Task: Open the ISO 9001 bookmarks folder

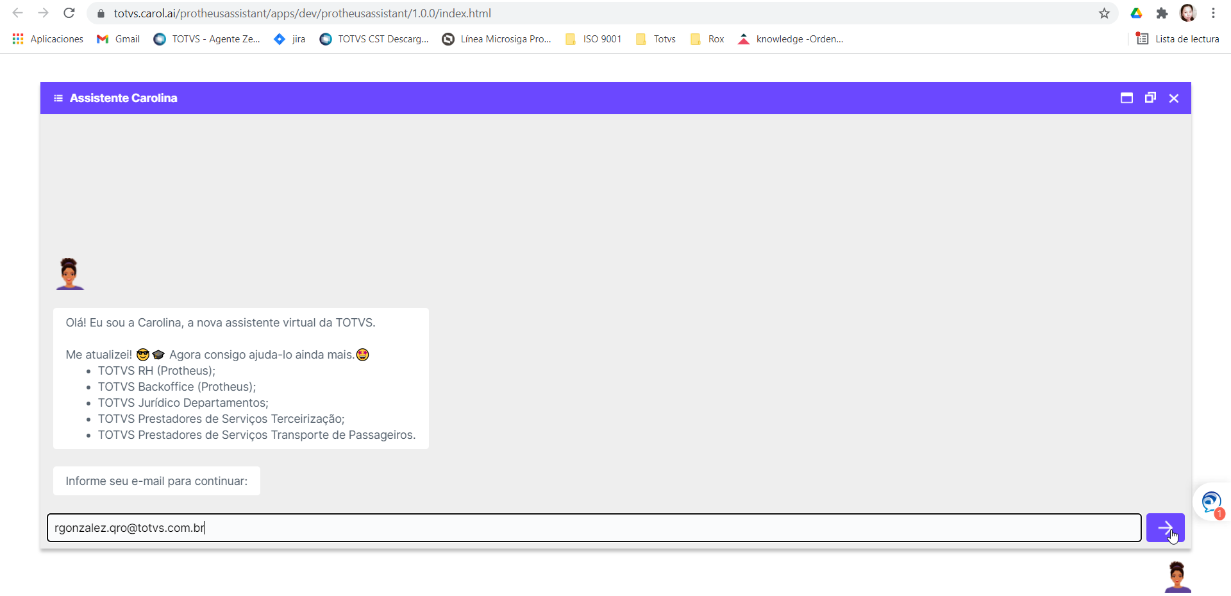Action: tap(593, 39)
